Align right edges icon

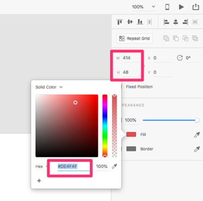185,22
